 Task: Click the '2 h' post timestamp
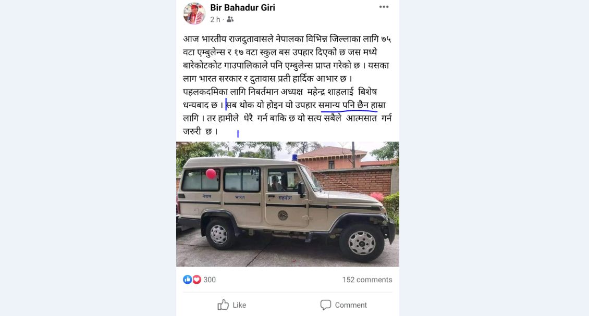point(215,19)
